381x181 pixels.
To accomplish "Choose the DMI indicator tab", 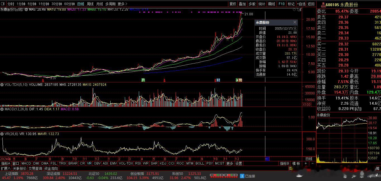I will click(x=36, y=163).
